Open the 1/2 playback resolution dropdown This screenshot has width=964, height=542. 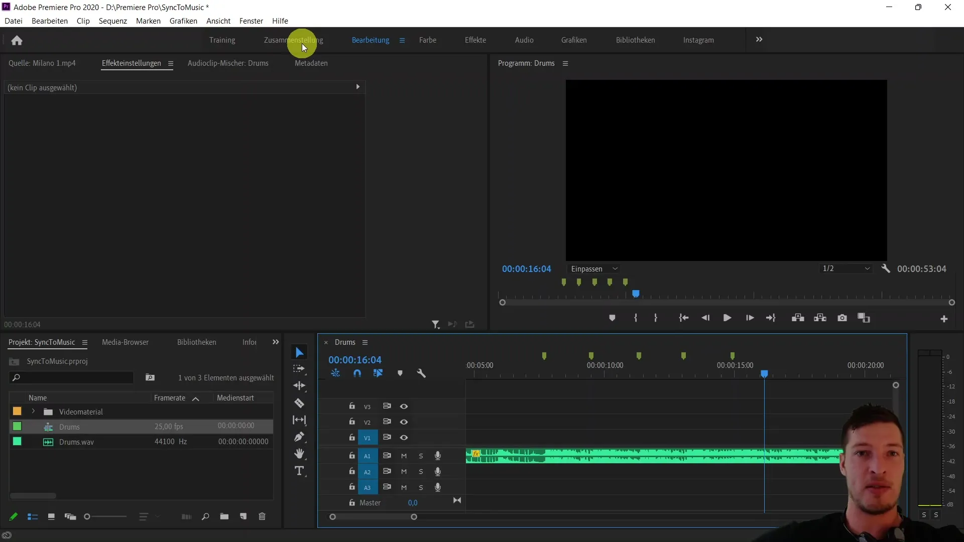tap(846, 268)
